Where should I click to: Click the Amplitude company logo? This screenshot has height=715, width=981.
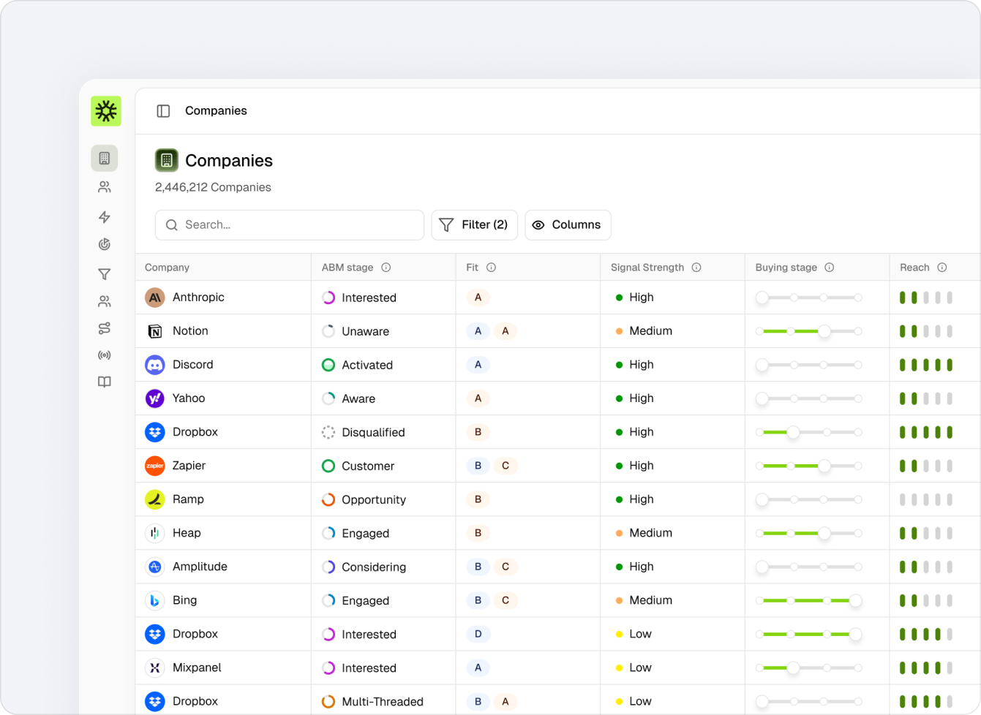[155, 567]
